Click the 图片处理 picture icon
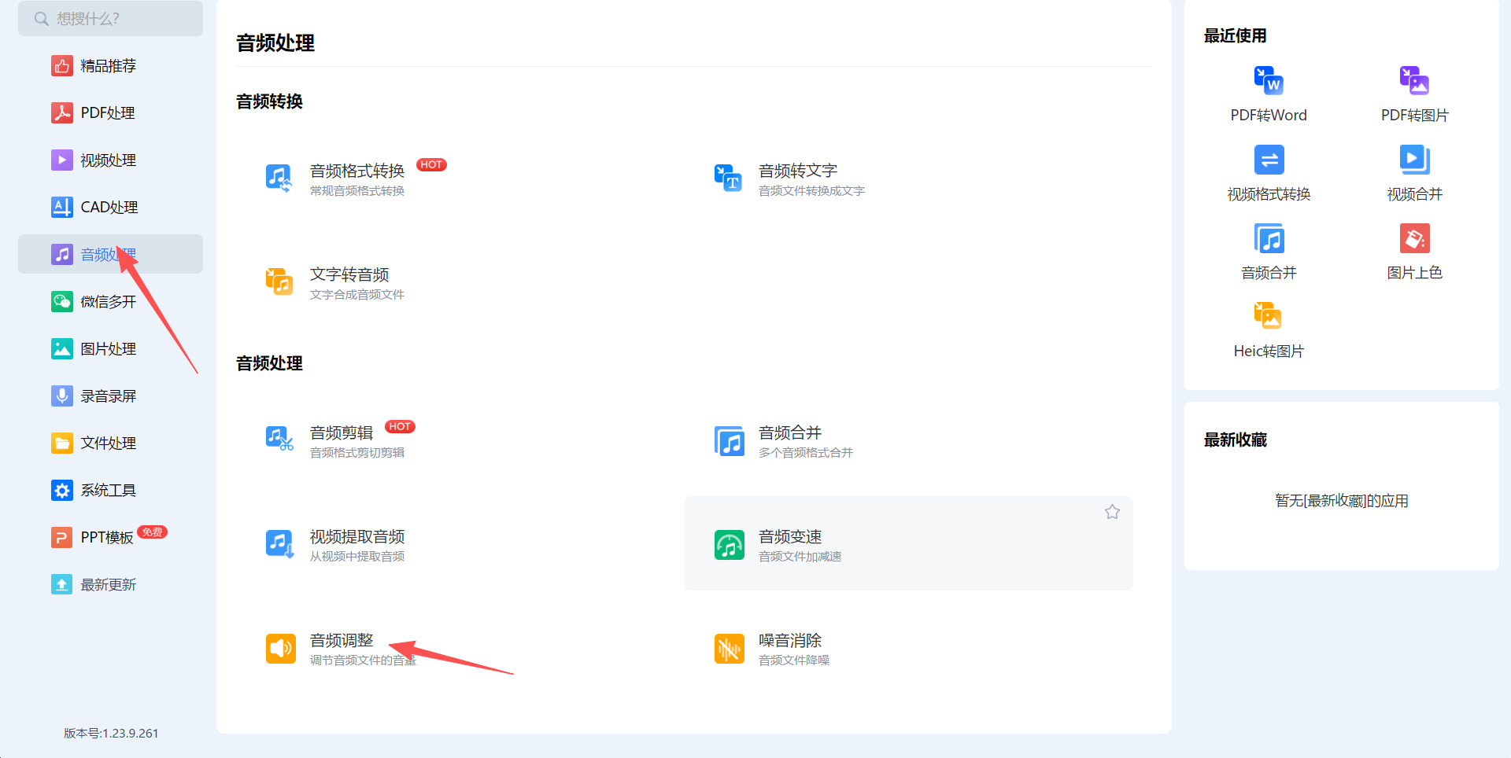Viewport: 1511px width, 758px height. click(x=62, y=348)
